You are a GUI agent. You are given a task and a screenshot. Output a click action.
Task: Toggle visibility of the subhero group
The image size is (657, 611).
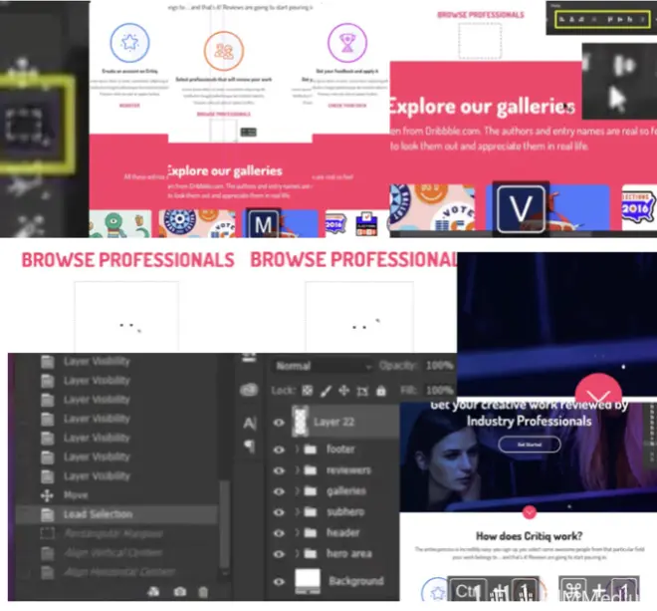279,512
